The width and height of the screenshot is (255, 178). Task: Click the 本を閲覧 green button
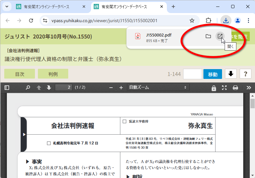(x=240, y=37)
